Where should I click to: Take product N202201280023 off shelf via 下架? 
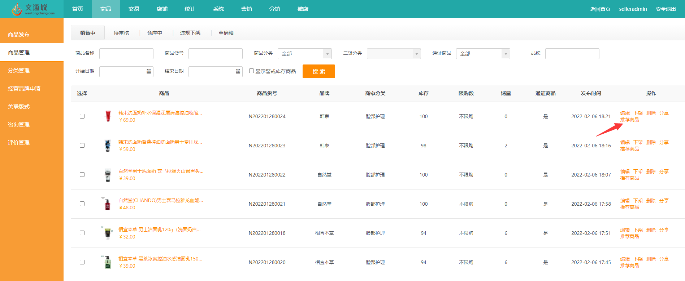[x=638, y=142]
